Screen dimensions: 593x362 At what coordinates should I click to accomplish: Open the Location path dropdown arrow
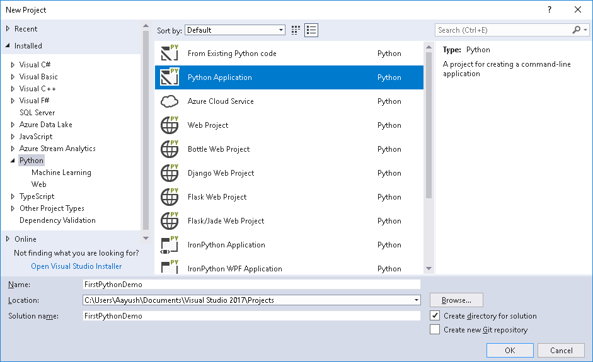coord(417,300)
